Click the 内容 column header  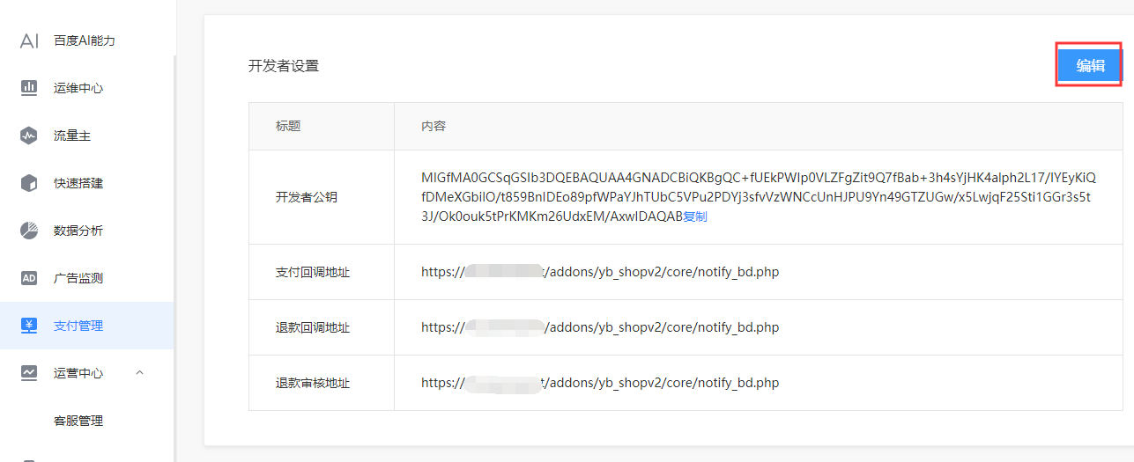(x=434, y=126)
